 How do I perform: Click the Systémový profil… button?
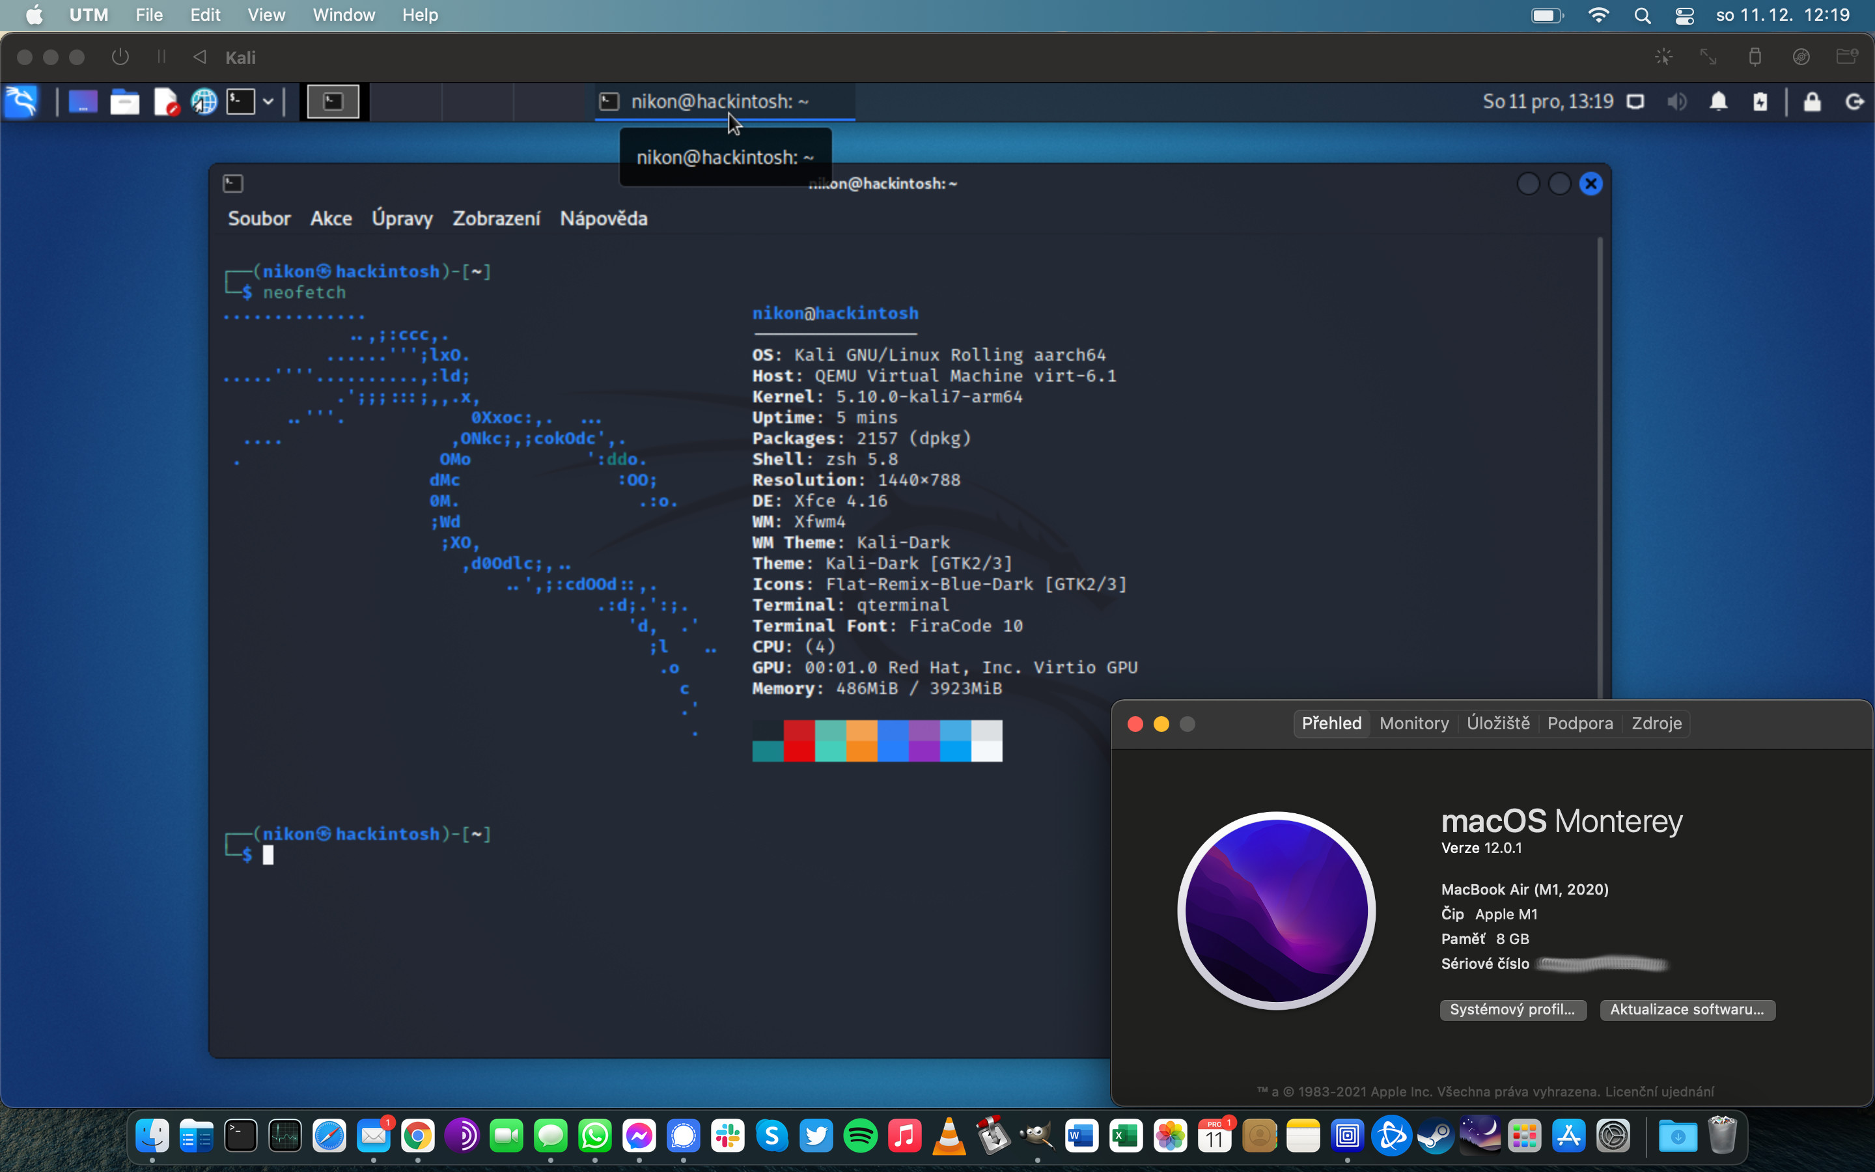[1512, 1009]
